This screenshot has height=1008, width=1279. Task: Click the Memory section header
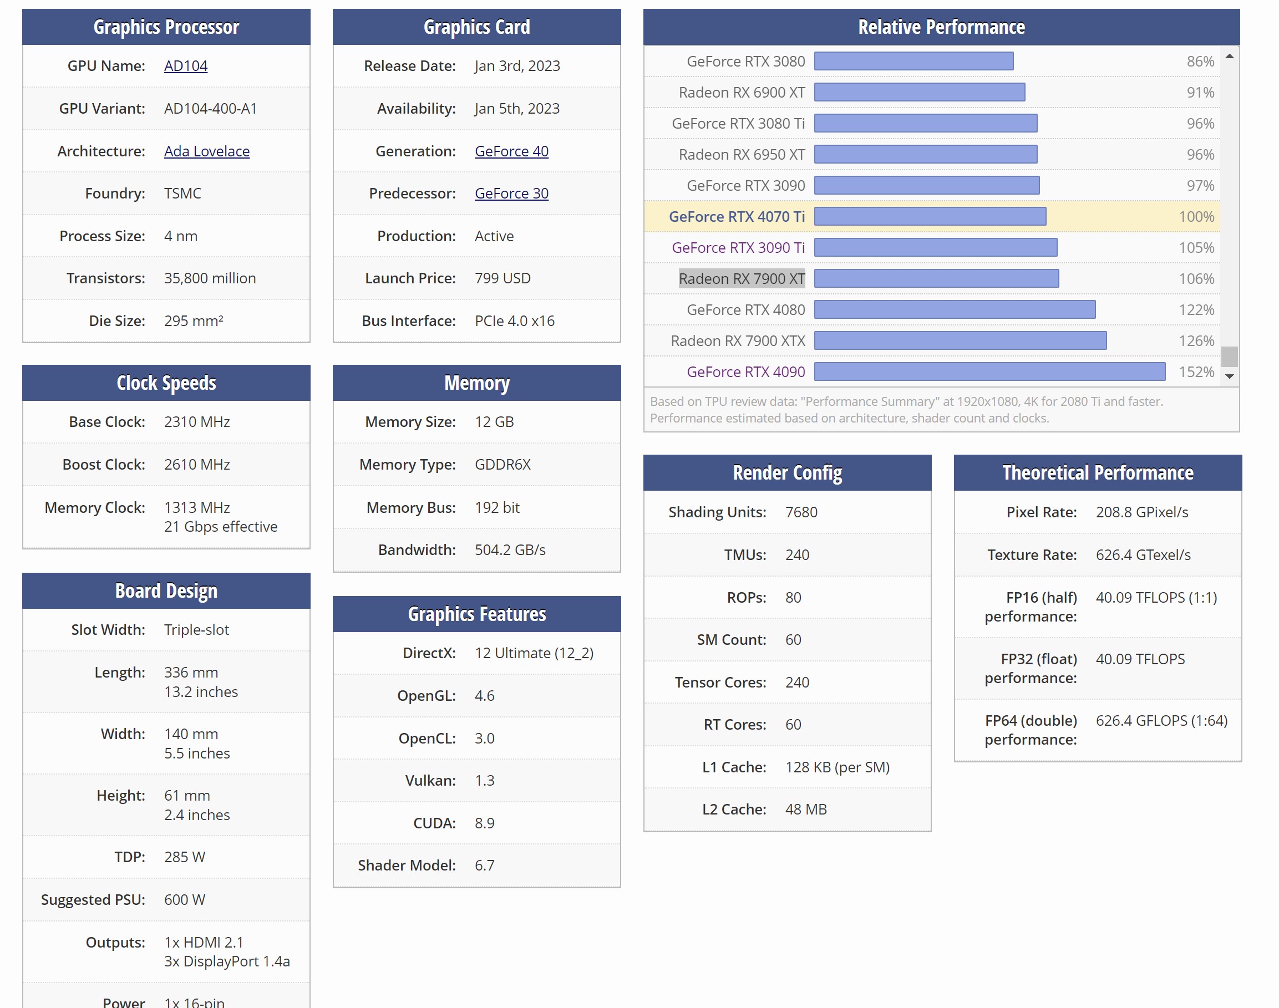(x=477, y=383)
